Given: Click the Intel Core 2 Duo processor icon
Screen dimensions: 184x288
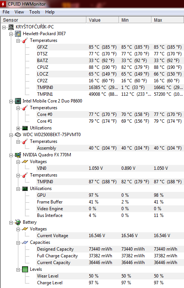Looking at the screenshot, I should [x=18, y=101].
